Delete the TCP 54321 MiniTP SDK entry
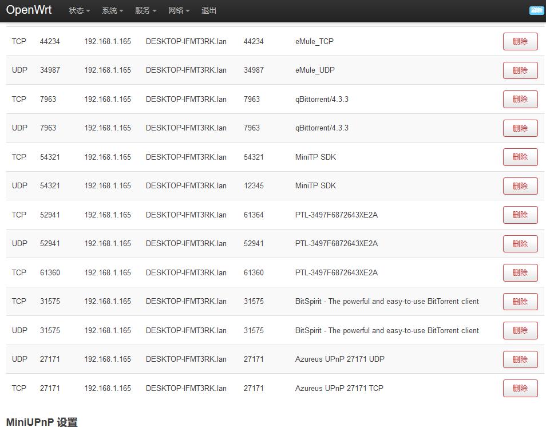The image size is (546, 427). (x=520, y=157)
